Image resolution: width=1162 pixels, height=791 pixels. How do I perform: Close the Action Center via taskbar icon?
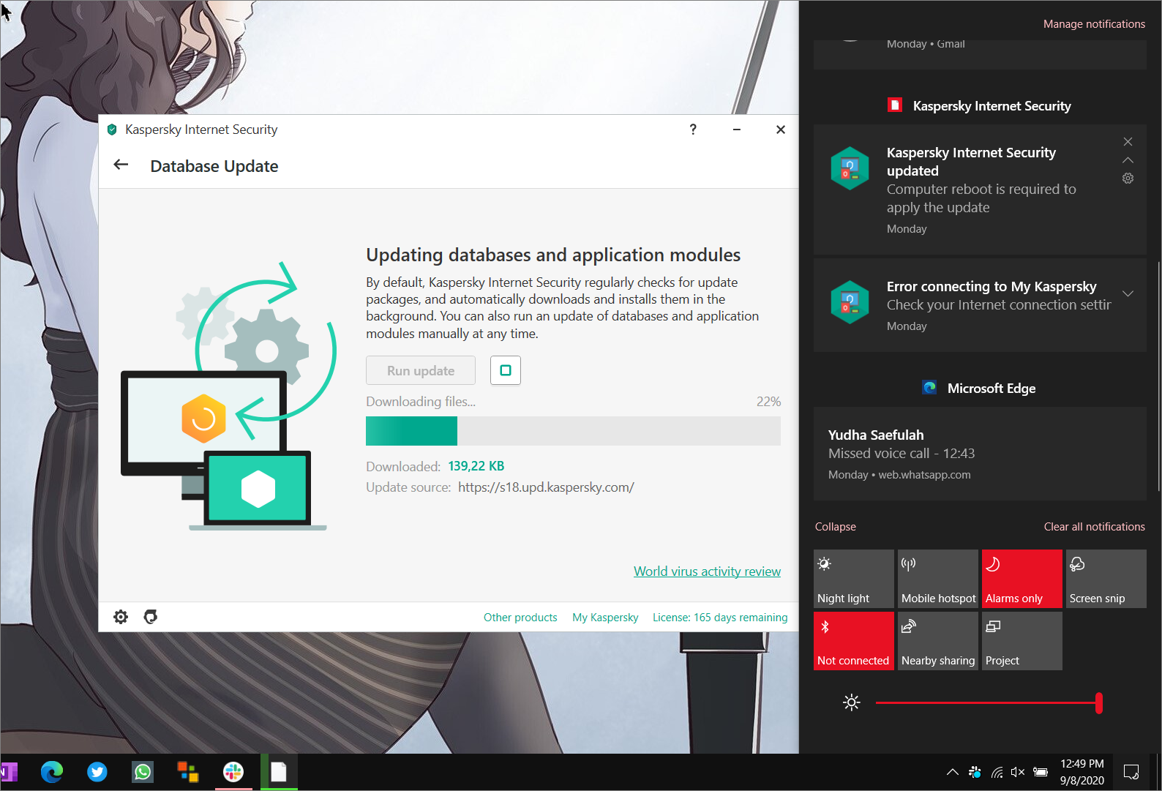[1131, 772]
